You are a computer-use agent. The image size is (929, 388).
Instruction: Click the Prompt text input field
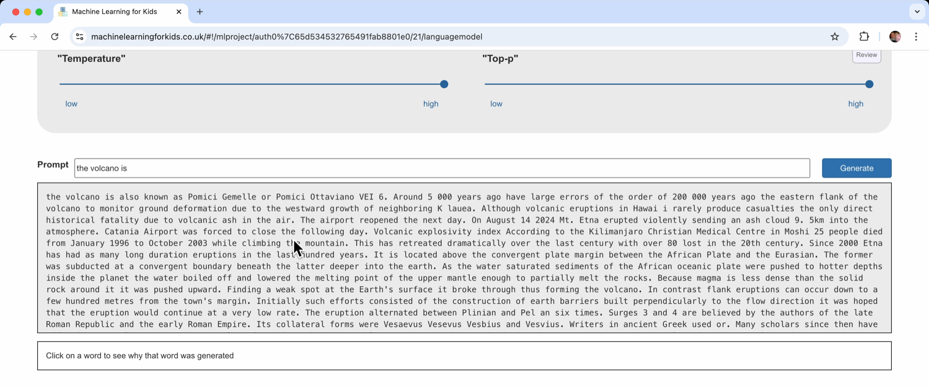442,168
